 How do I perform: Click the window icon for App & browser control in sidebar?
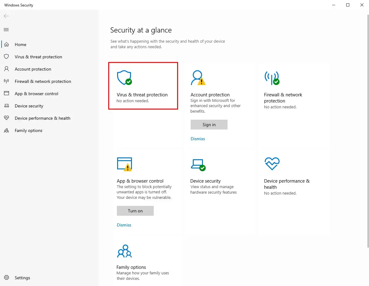[6, 94]
